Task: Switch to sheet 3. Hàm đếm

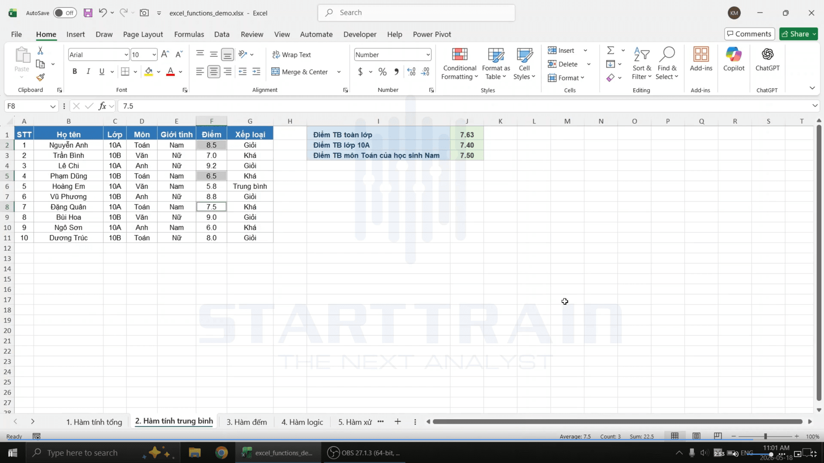Action: tap(246, 422)
